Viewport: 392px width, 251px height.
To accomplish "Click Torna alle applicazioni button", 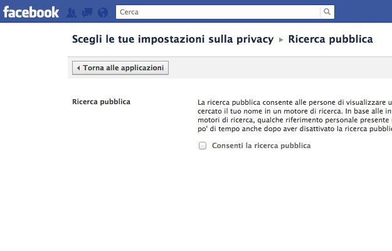I will click(120, 68).
